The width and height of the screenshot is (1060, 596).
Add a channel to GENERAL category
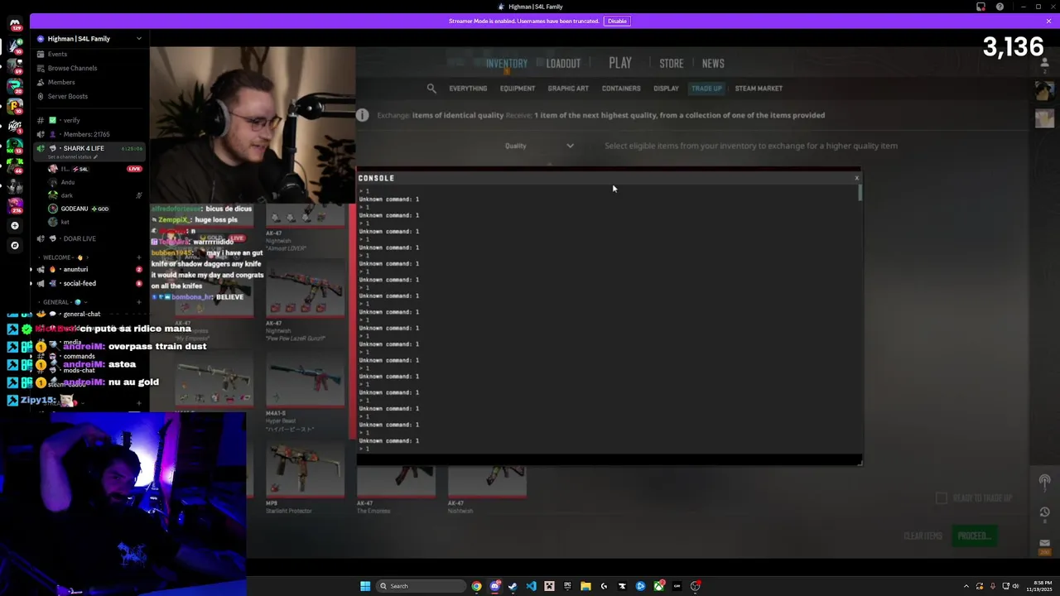point(138,302)
